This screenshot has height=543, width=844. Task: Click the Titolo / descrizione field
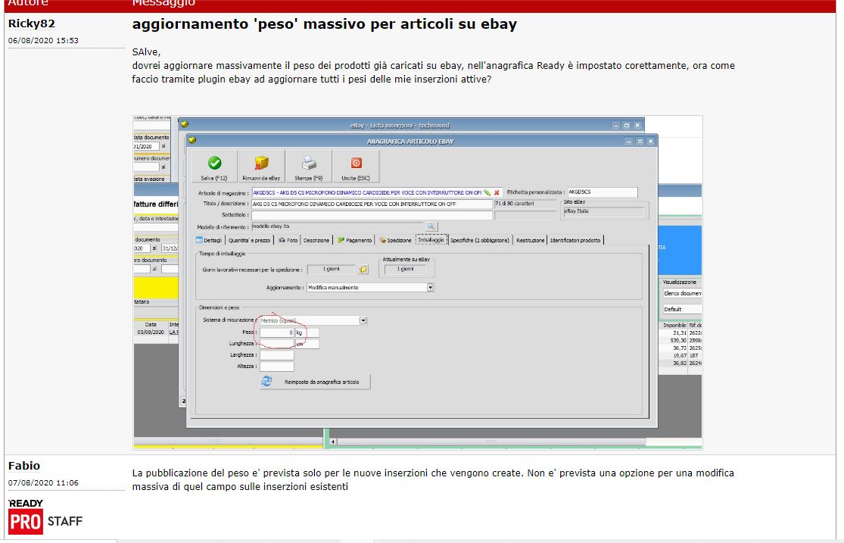(x=372, y=204)
